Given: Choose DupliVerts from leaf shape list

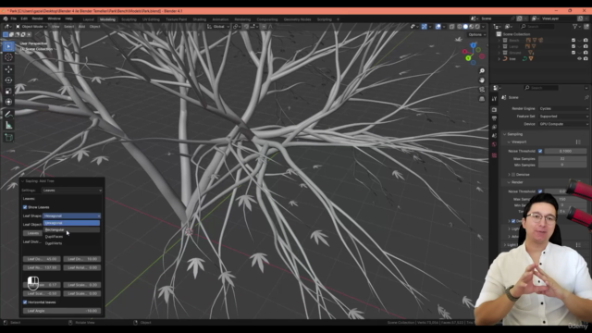Looking at the screenshot, I should (x=72, y=243).
